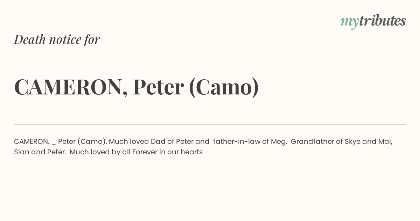Click the mytributes logo
This screenshot has width=420, height=221.
click(373, 21)
